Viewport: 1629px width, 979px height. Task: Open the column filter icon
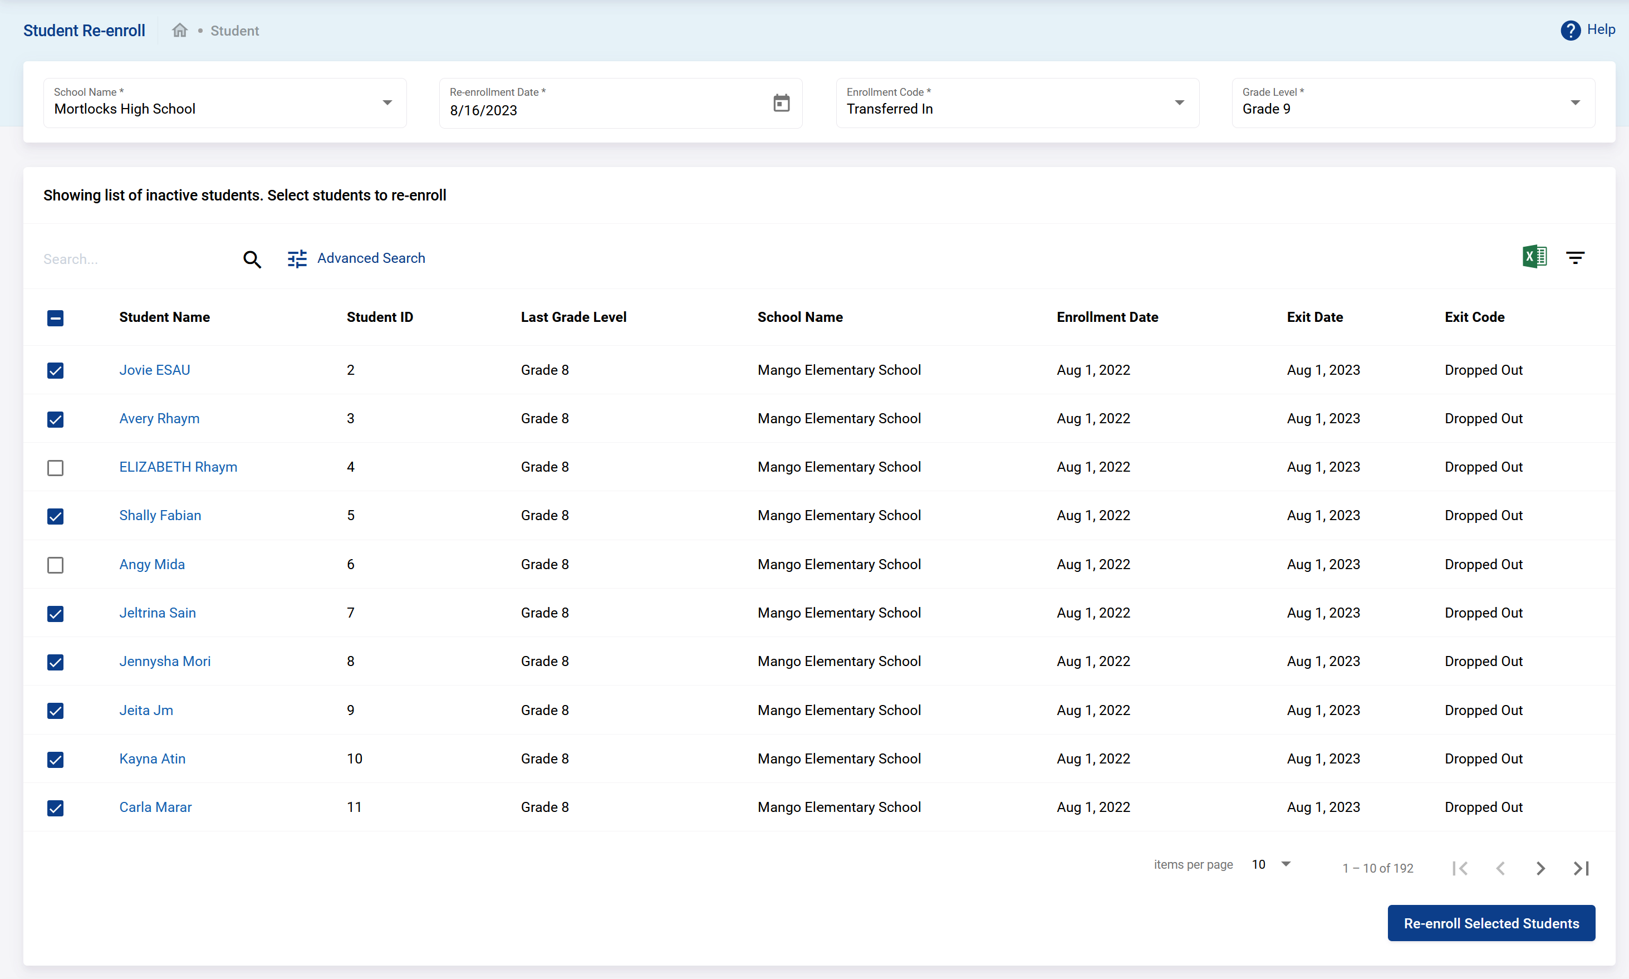1575,258
